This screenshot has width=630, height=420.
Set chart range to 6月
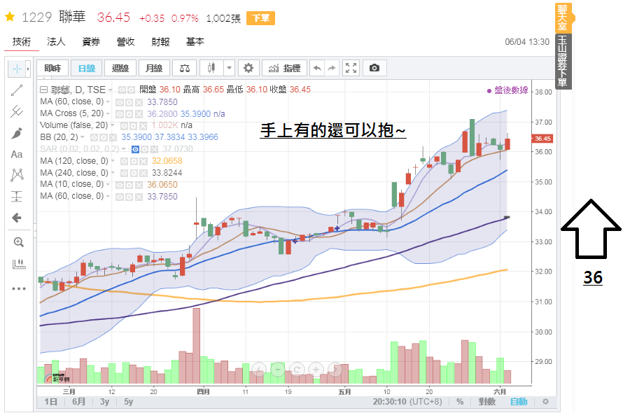pyautogui.click(x=78, y=402)
